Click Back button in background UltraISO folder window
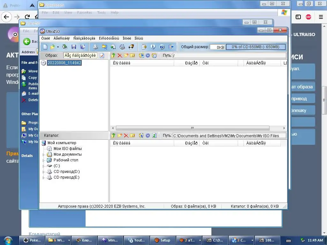 coord(30,41)
